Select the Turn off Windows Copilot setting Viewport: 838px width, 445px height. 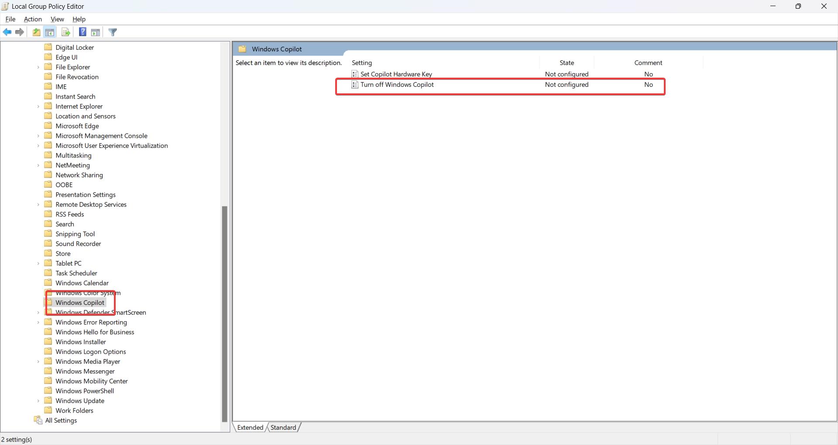tap(397, 85)
